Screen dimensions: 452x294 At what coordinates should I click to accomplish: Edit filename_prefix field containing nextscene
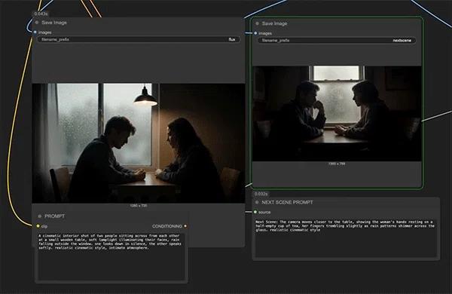[x=337, y=41]
